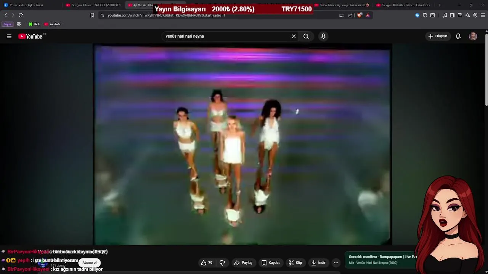This screenshot has height=274, width=488.
Task: Go forward with the browser forward arrow
Action: click(x=13, y=15)
